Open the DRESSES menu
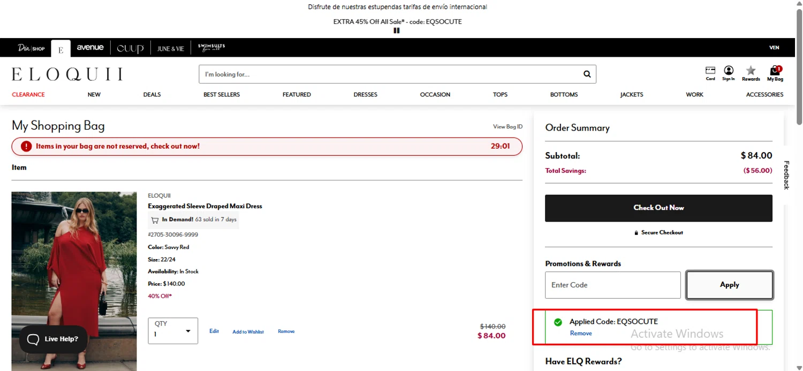The height and width of the screenshot is (371, 803). tap(366, 95)
